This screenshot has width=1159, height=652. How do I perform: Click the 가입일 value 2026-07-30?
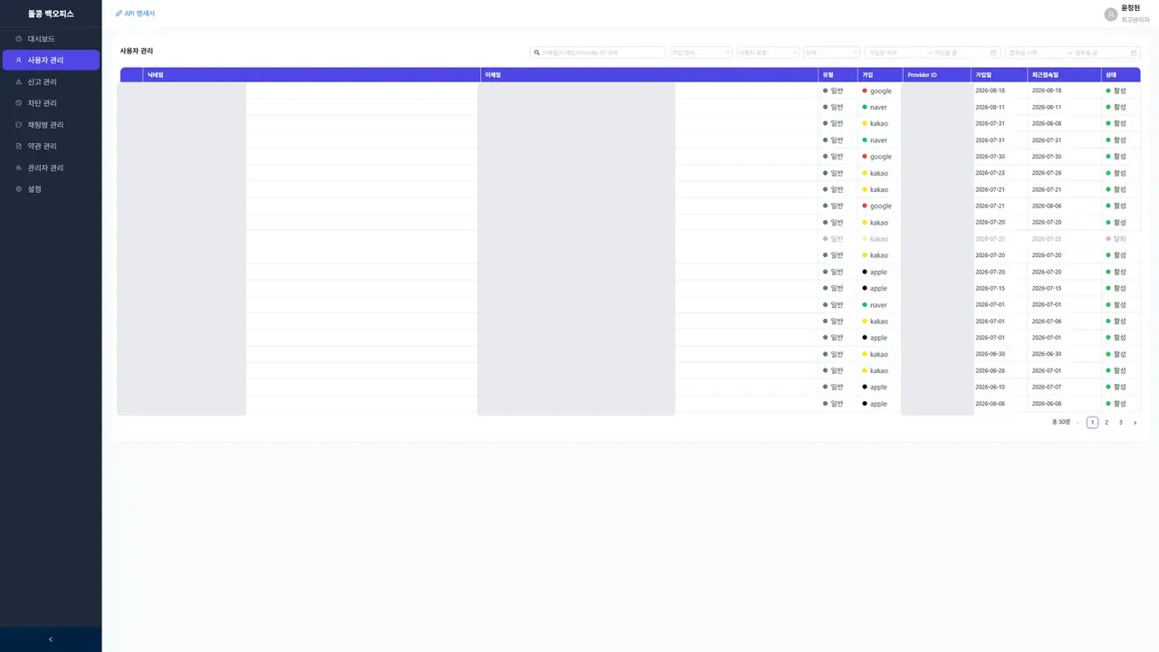point(990,157)
